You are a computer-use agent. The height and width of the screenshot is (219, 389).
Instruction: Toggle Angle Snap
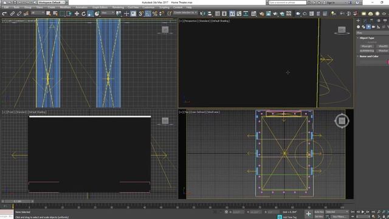point(148,13)
